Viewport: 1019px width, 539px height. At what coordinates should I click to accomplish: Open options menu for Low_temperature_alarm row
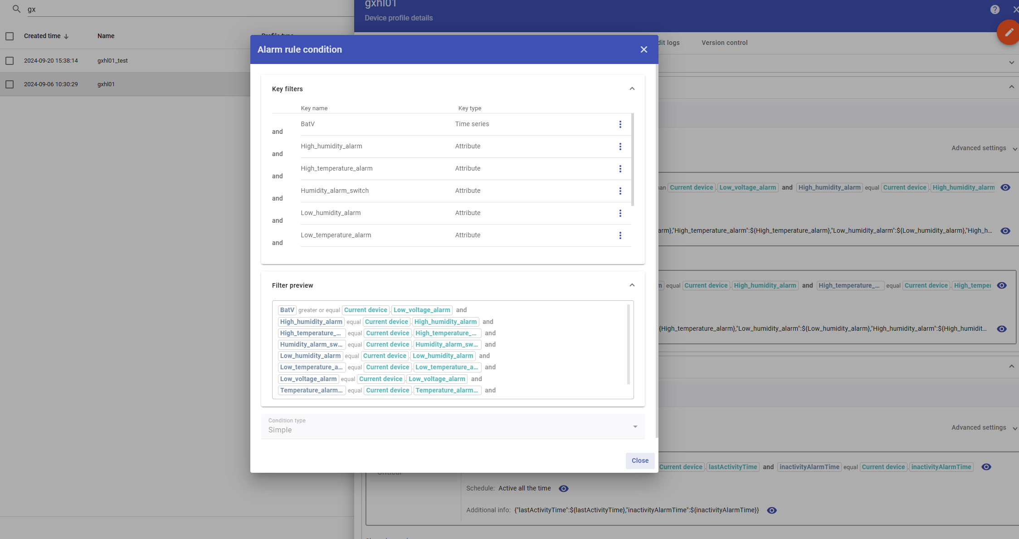[620, 235]
